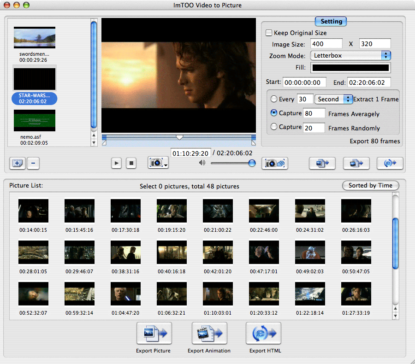
Task: Enable Keep Original Size checkbox
Action: (269, 33)
